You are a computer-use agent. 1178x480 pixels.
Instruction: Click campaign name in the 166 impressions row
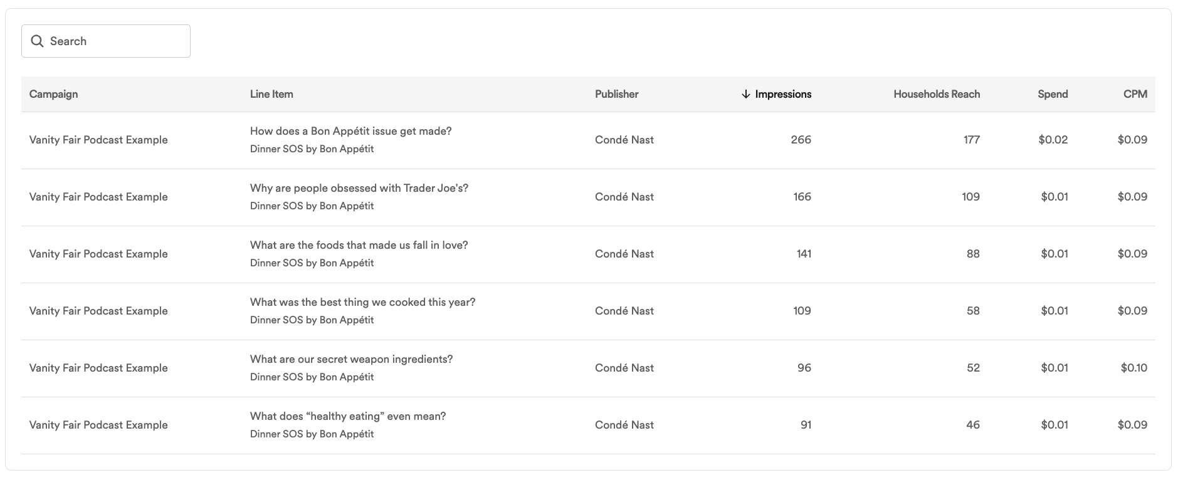(x=98, y=197)
